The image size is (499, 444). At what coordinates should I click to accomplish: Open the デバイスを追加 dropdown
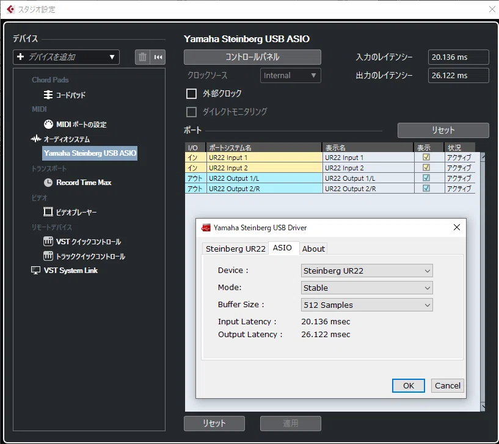(66, 57)
